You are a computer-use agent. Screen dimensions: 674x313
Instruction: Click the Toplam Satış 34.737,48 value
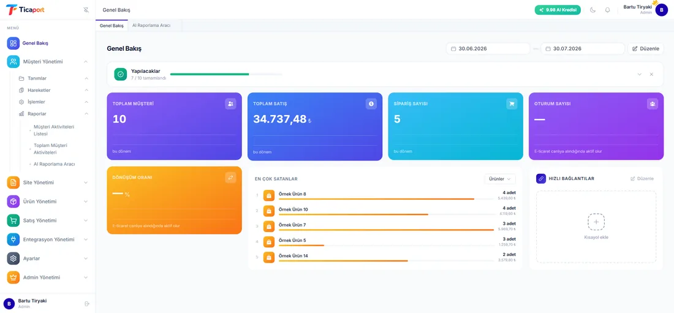tap(279, 119)
